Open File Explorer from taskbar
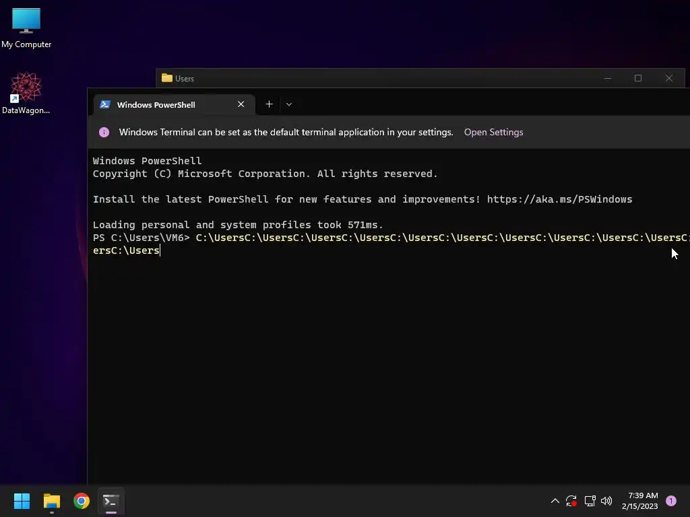690x517 pixels. tap(51, 501)
